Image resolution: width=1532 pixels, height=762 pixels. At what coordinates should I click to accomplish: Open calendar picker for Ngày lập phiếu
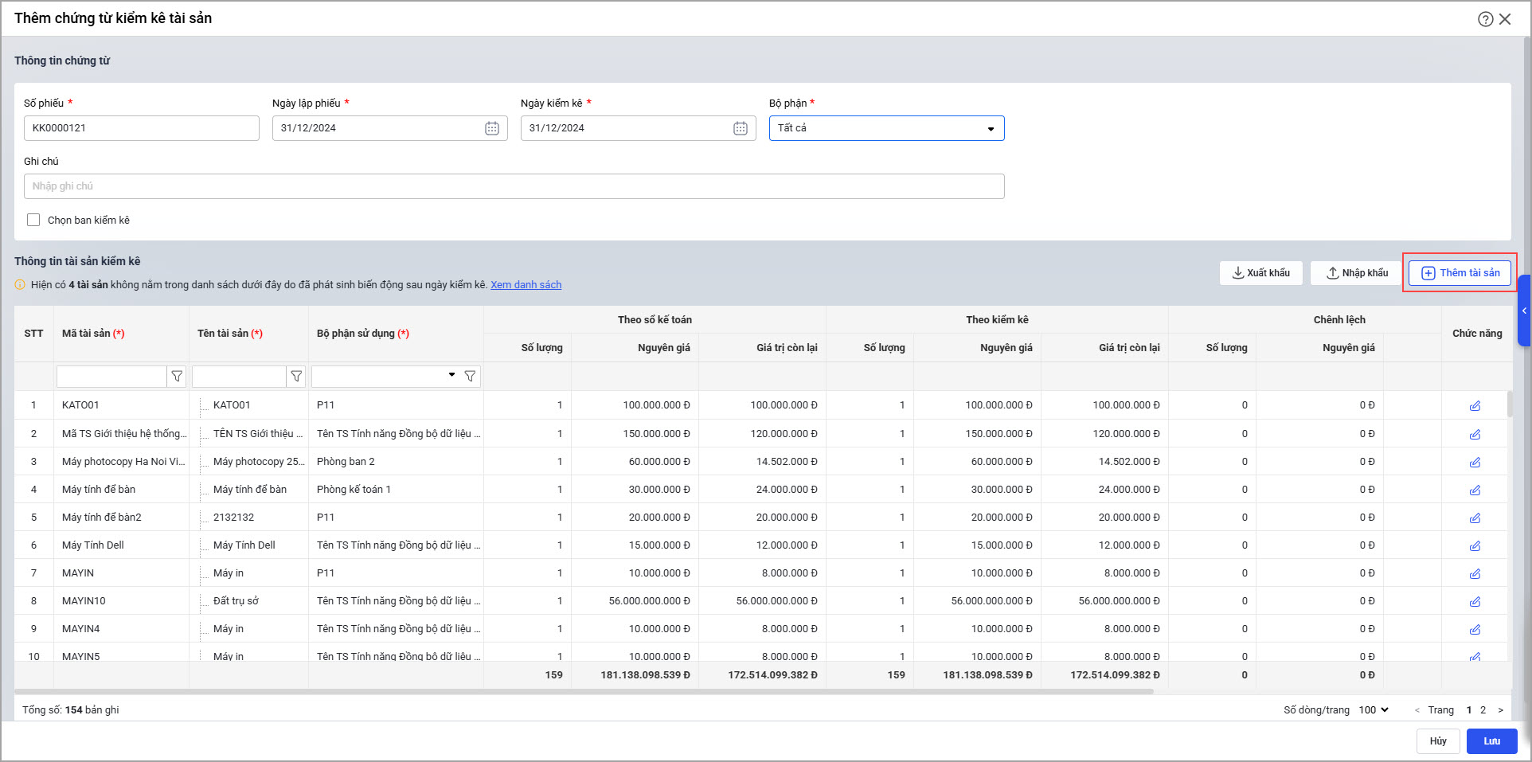point(492,128)
